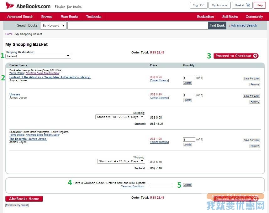Click top Proceed to Checkout button

point(236,56)
